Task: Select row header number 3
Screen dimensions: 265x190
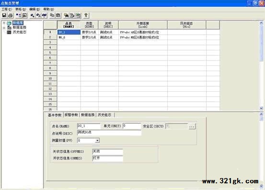Action: click(x=50, y=42)
